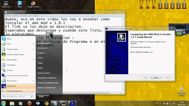Open Notas rápidas from Start menu
The width and height of the screenshot is (189, 106).
click(x=18, y=60)
